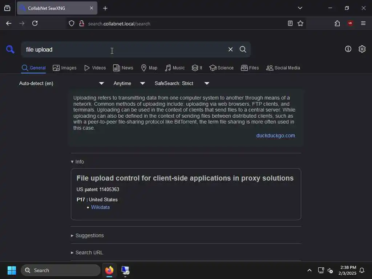Viewport: 372px width, 279px height.
Task: Open tracking protection shield icon
Action: (72, 23)
